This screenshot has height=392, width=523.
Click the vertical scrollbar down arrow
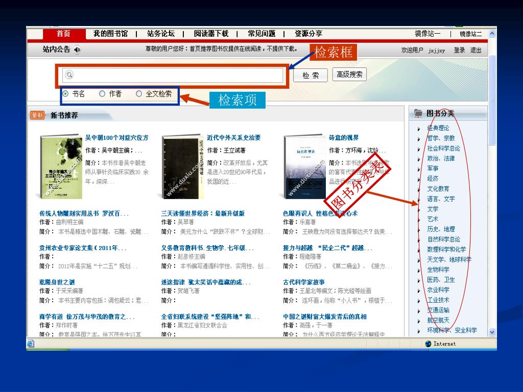(492, 332)
